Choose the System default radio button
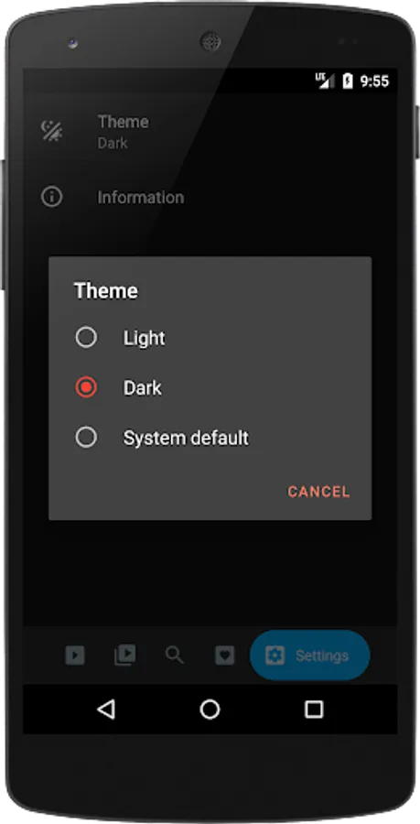Viewport: 420px width, 824px height. coord(86,438)
